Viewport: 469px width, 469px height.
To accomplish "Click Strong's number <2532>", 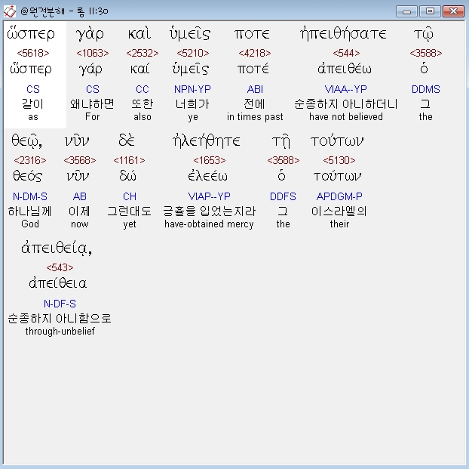I will (142, 53).
